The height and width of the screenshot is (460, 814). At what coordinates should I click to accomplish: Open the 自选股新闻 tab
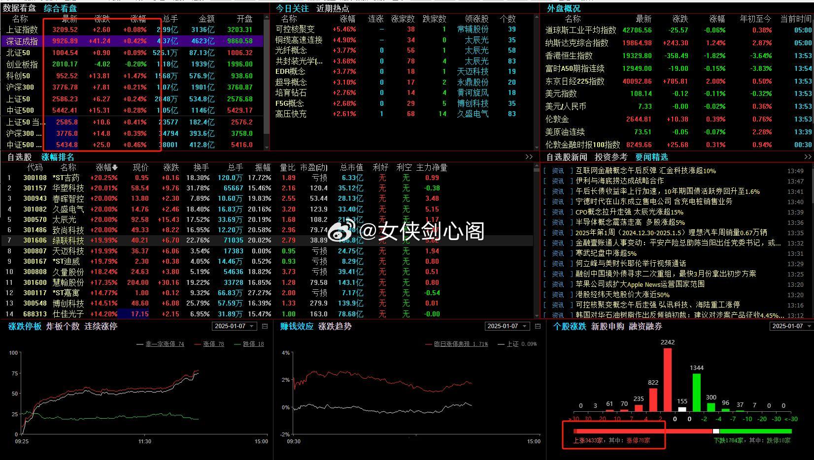pyautogui.click(x=567, y=157)
